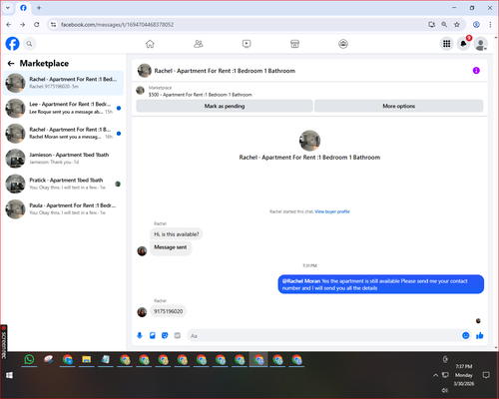Open the Video/Watch icon in top navigation

(x=247, y=44)
